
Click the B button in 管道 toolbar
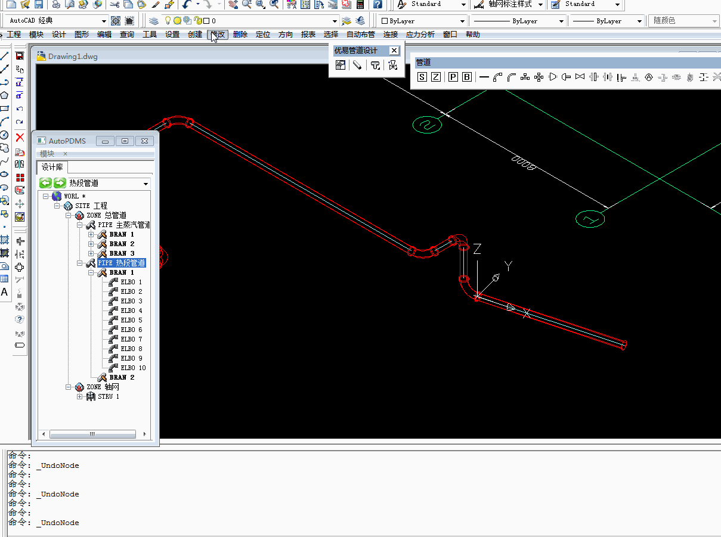tap(467, 77)
